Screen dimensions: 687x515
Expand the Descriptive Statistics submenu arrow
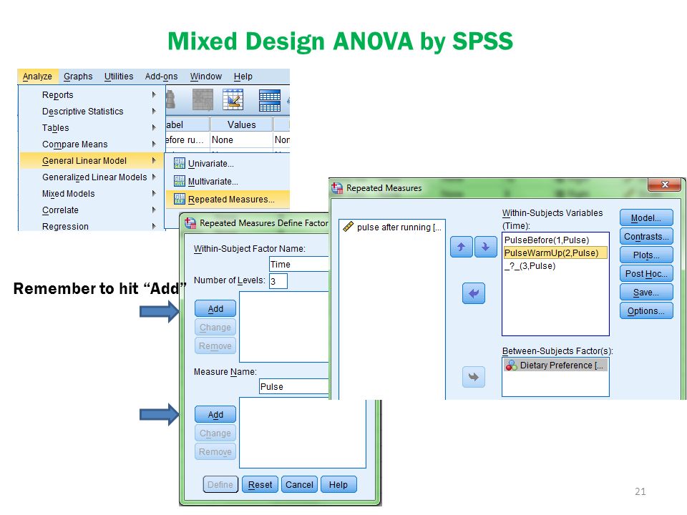click(x=154, y=112)
